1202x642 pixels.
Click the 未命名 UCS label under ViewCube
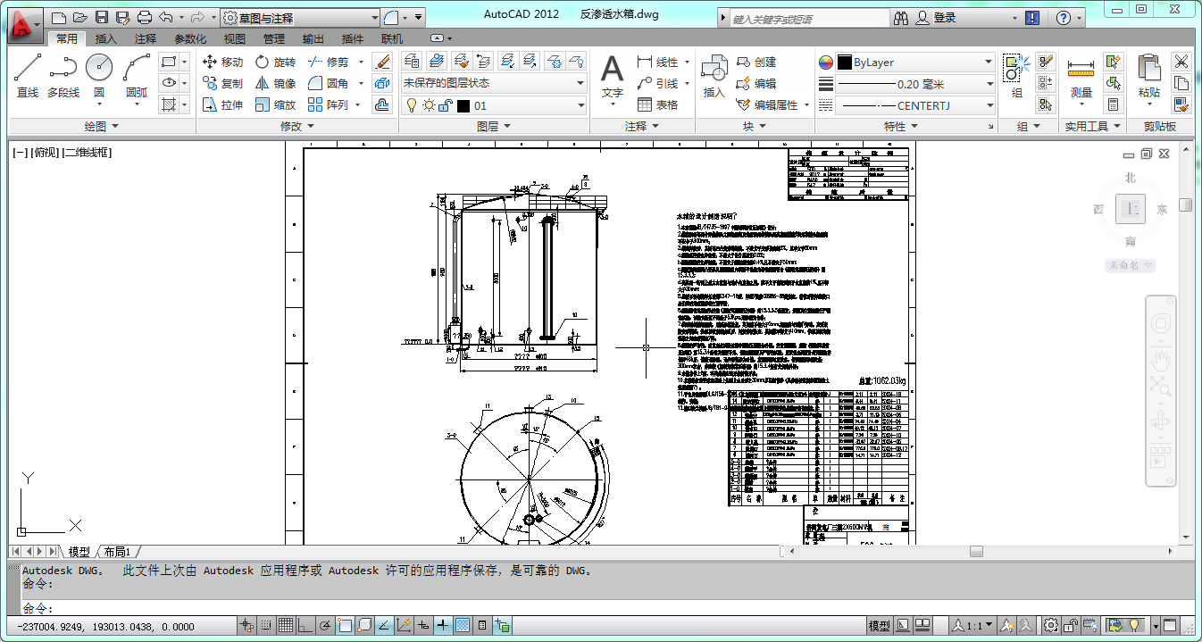(1131, 265)
